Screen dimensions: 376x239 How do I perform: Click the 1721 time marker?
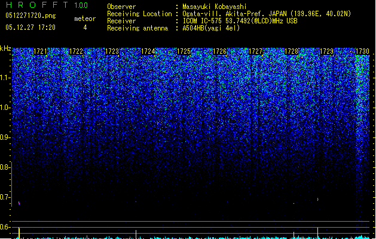pos(40,51)
